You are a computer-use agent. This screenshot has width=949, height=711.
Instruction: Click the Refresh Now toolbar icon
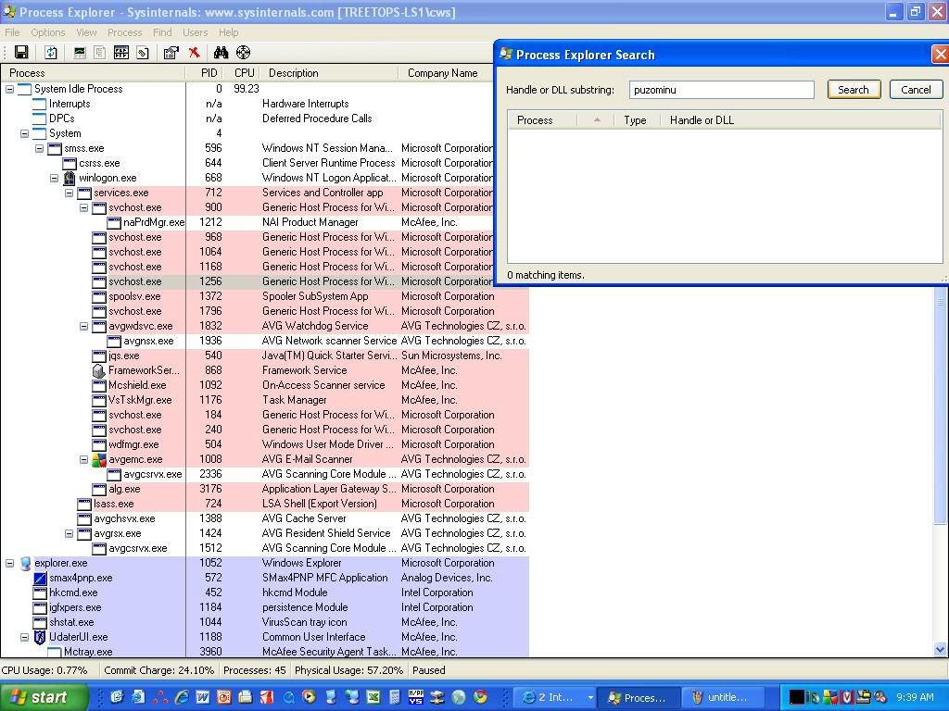click(x=52, y=53)
